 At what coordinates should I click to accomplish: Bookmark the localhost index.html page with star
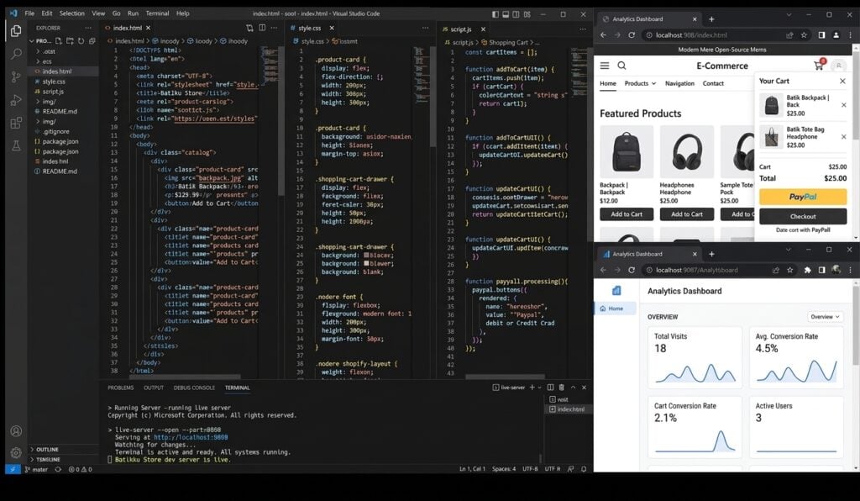pyautogui.click(x=804, y=34)
